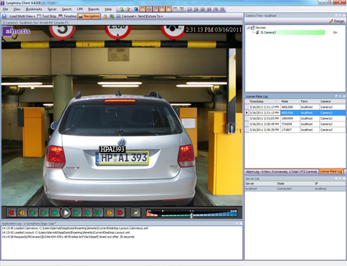Click the red rewind-to-start arrow button
This screenshot has height=266, width=347.
[11, 213]
